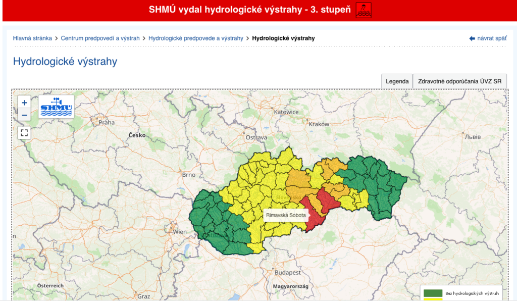Click the SHMU logo on map
Screen dimensions: 517x302
(x=56, y=107)
